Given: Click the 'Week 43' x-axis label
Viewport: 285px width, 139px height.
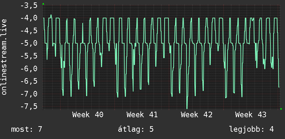Looking at the screenshot, I should point(251,115).
